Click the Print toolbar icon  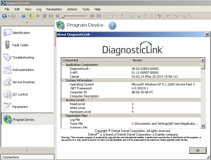click(130, 16)
